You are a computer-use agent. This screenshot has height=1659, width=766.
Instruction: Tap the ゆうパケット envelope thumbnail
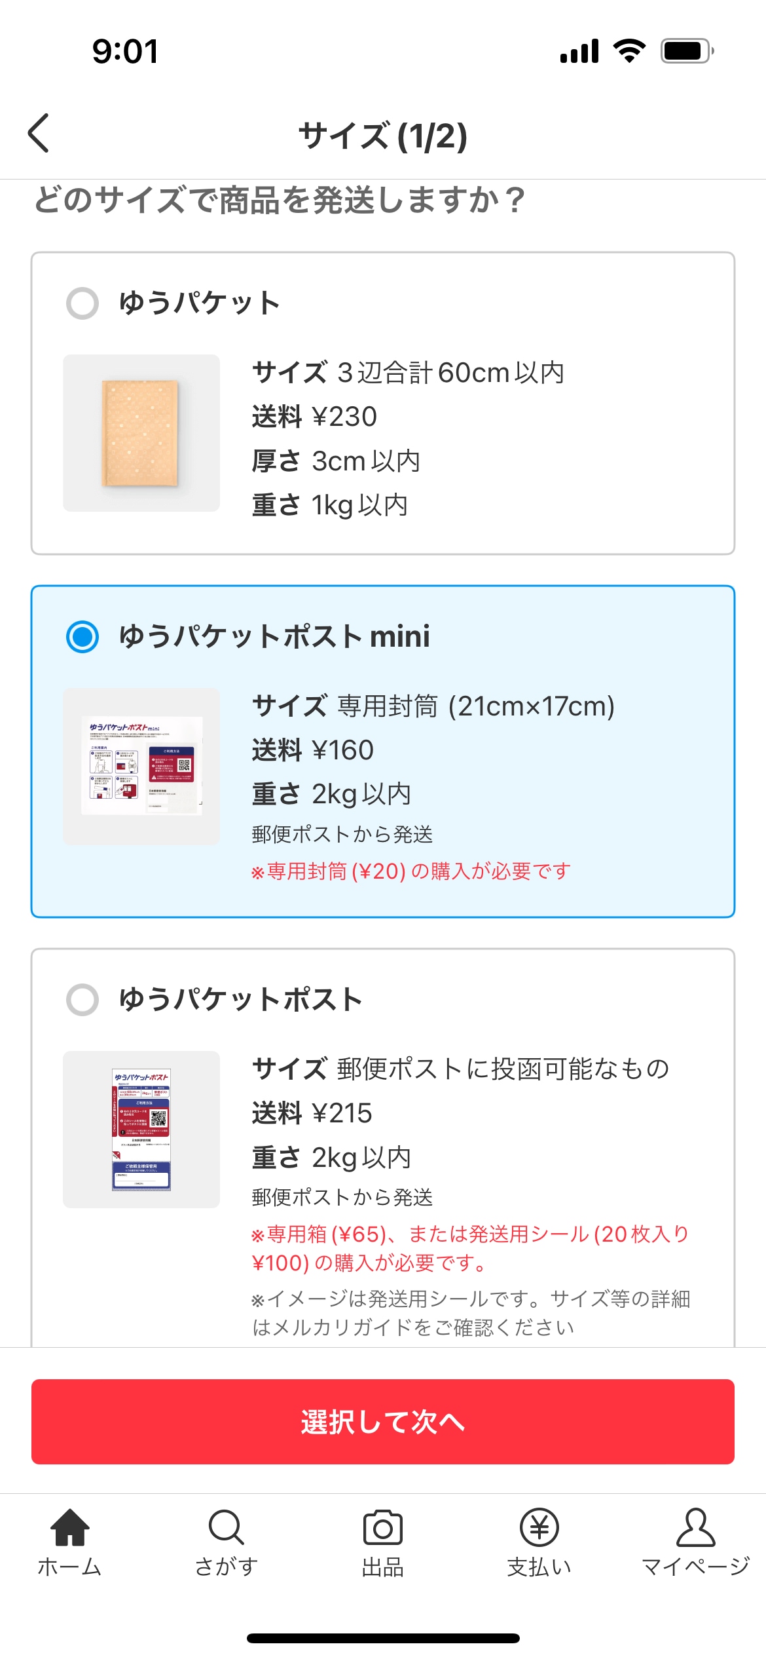tap(141, 433)
